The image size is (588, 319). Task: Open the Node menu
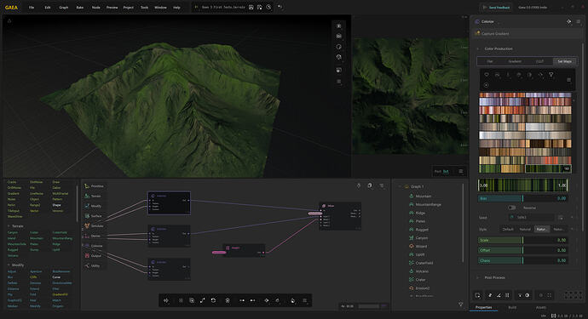[x=96, y=8]
